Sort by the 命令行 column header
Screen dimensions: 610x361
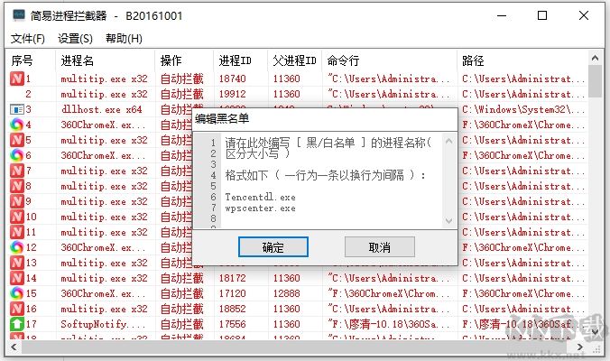(390, 60)
